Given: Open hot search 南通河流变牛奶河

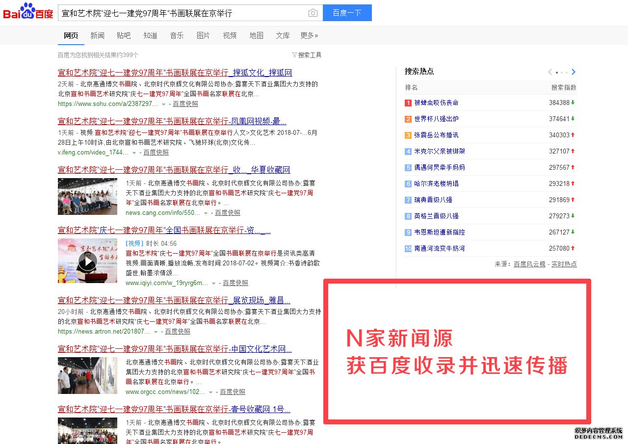Looking at the screenshot, I should 440,248.
